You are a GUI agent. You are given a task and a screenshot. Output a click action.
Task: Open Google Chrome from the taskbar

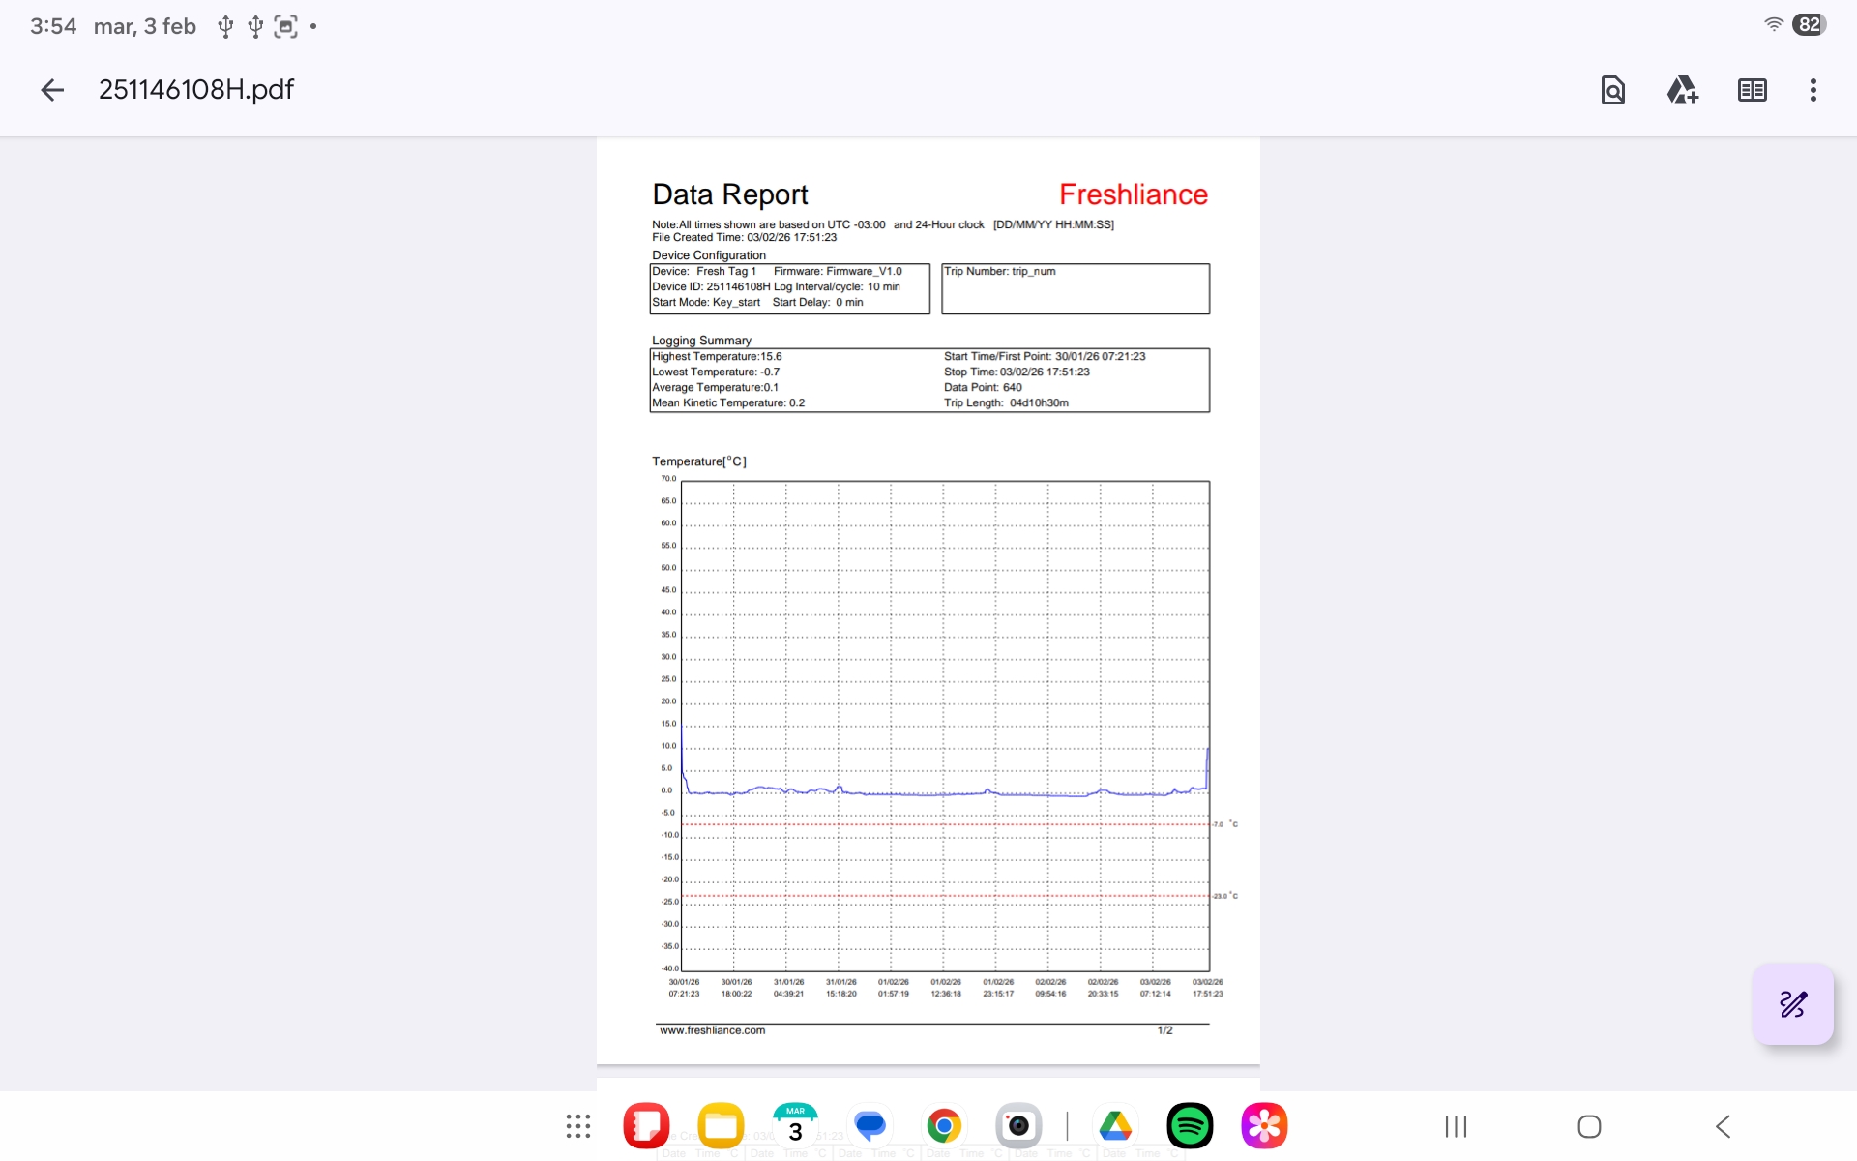pos(944,1126)
